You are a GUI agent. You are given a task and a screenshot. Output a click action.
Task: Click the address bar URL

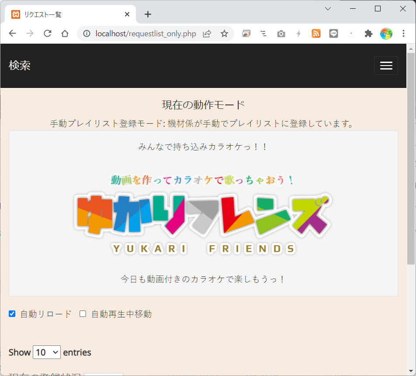click(x=146, y=34)
